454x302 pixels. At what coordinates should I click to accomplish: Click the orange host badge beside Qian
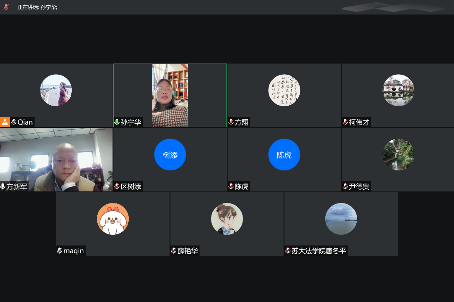pyautogui.click(x=5, y=122)
